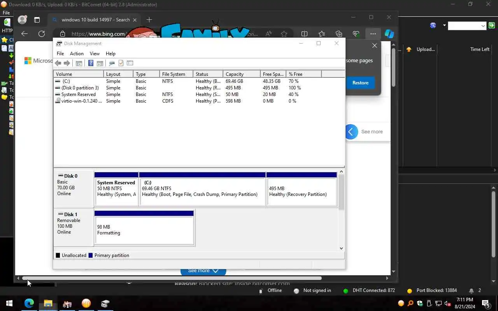This screenshot has height=311, width=498.
Task: Select the System Reserved volume row
Action: click(199, 94)
